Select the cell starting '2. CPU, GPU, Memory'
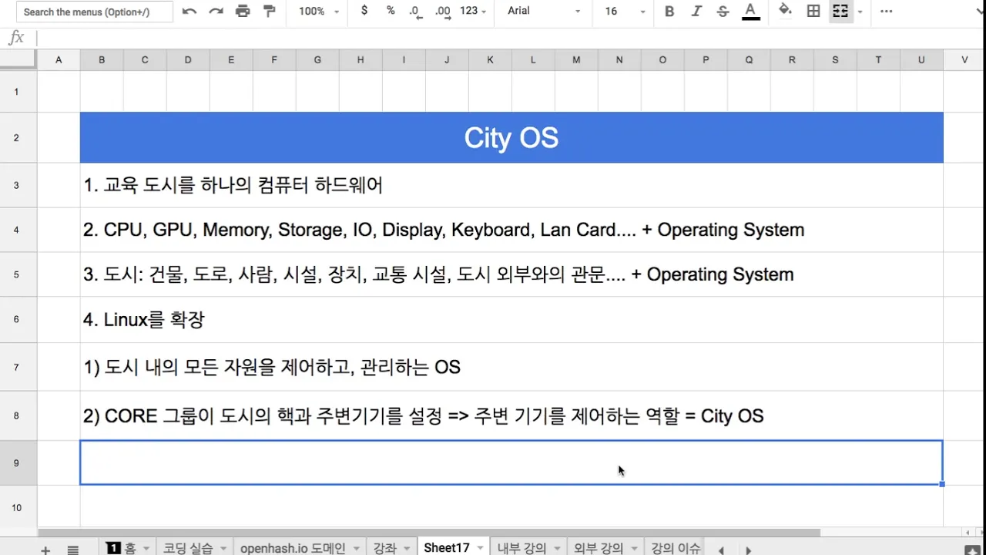 511,230
